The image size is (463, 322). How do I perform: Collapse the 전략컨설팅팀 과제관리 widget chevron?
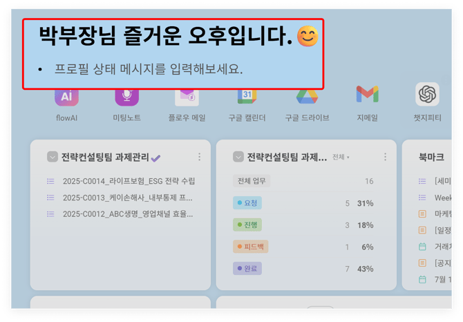[x=53, y=157]
